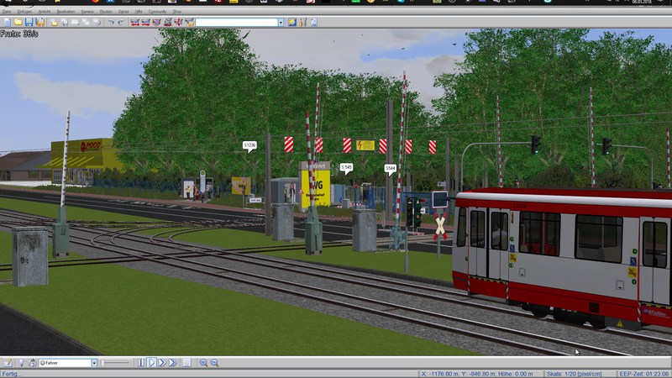Screen dimensions: 672x378
Task: Toggle the edit pencil icon at bottom left
Action: (x=8, y=363)
